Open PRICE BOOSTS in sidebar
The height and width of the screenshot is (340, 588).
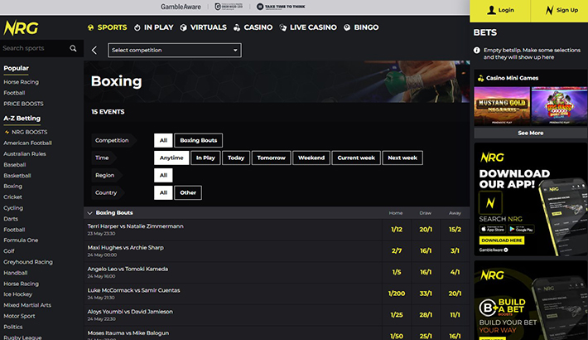(x=23, y=104)
